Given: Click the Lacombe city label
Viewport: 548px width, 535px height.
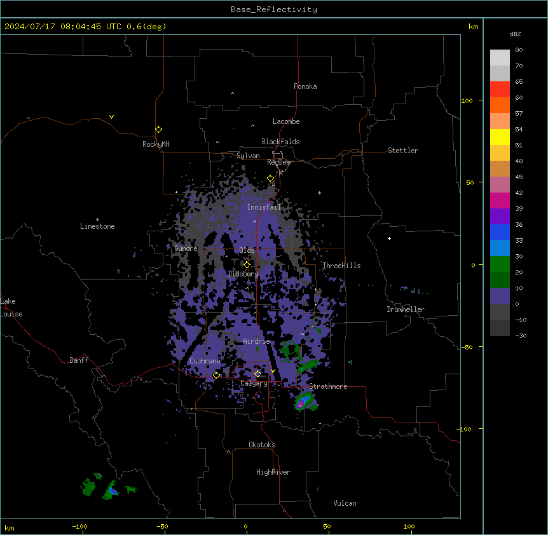Looking at the screenshot, I should (286, 121).
